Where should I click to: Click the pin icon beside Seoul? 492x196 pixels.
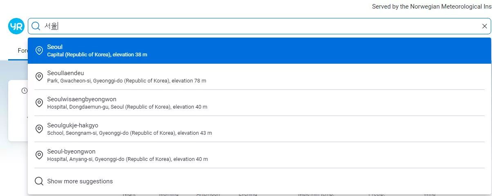(39, 51)
